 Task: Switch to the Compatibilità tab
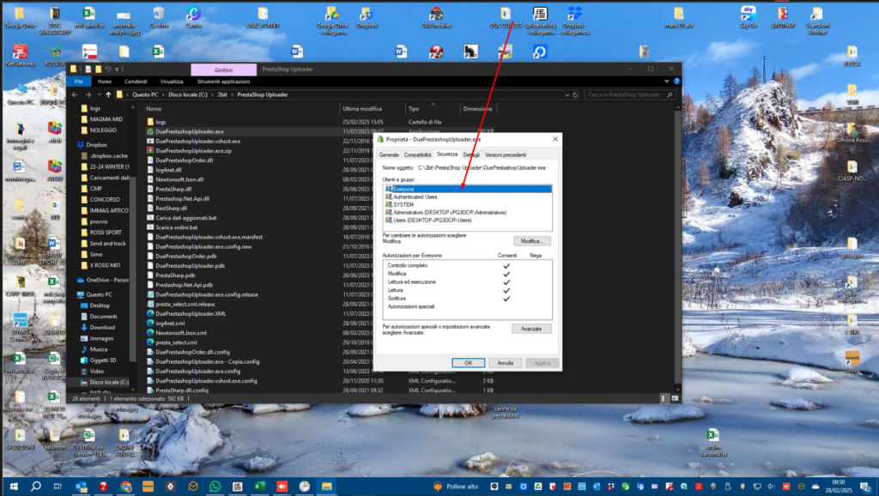[417, 154]
